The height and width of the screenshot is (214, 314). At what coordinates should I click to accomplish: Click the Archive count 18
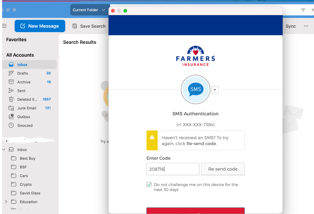49,82
